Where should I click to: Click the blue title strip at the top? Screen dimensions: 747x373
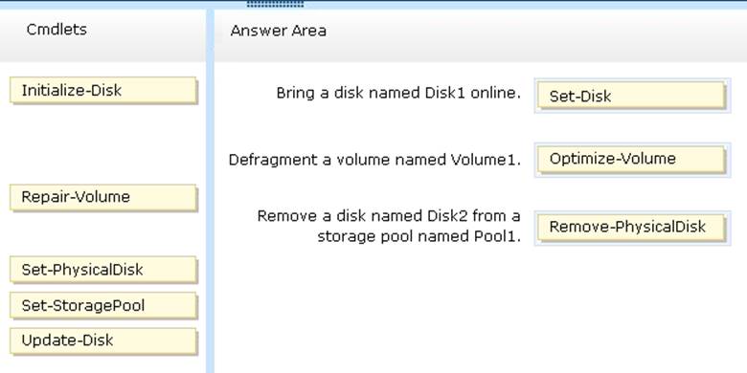click(x=373, y=5)
